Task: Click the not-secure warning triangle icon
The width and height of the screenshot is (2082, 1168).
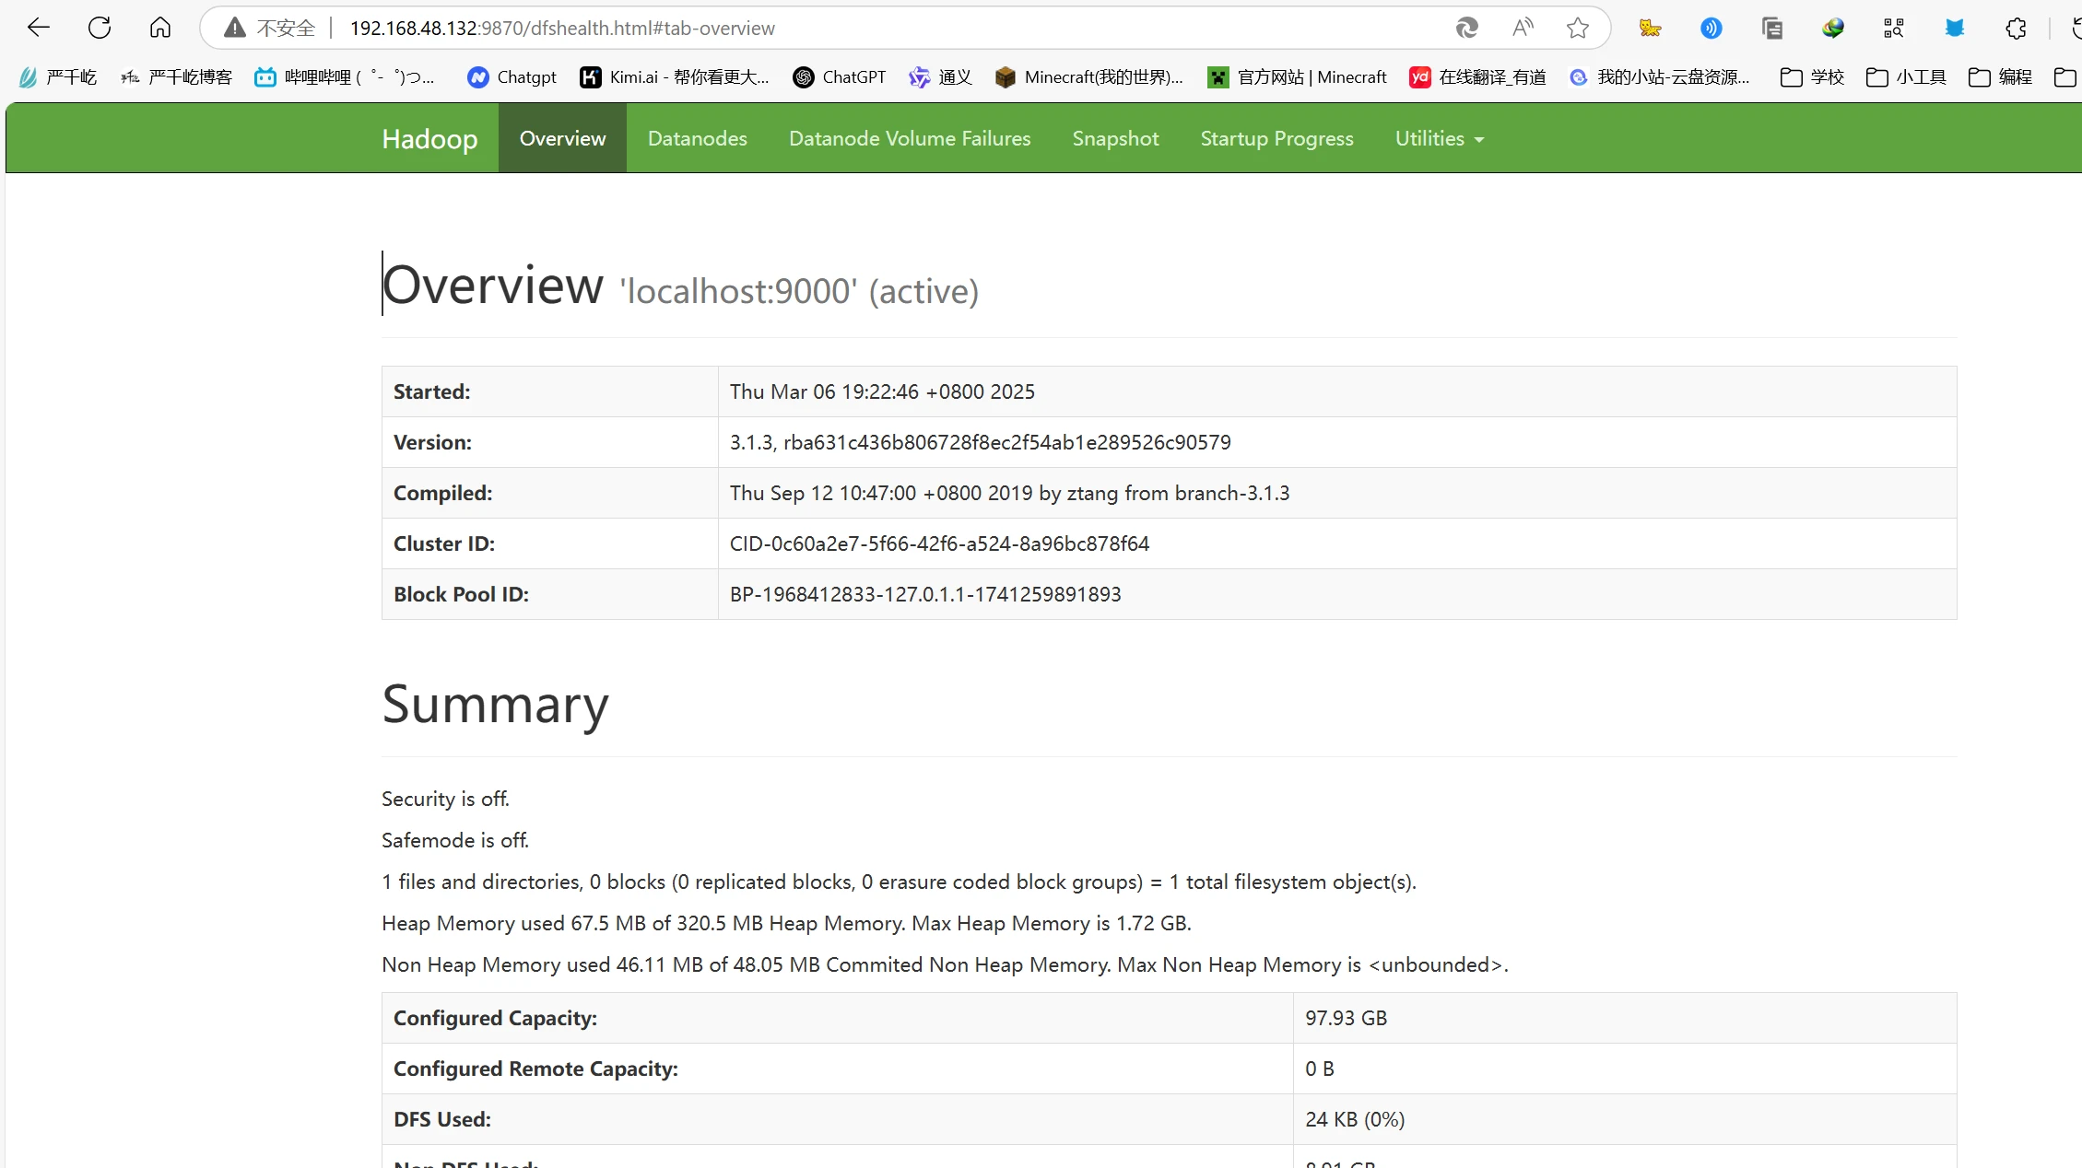Action: point(235,28)
